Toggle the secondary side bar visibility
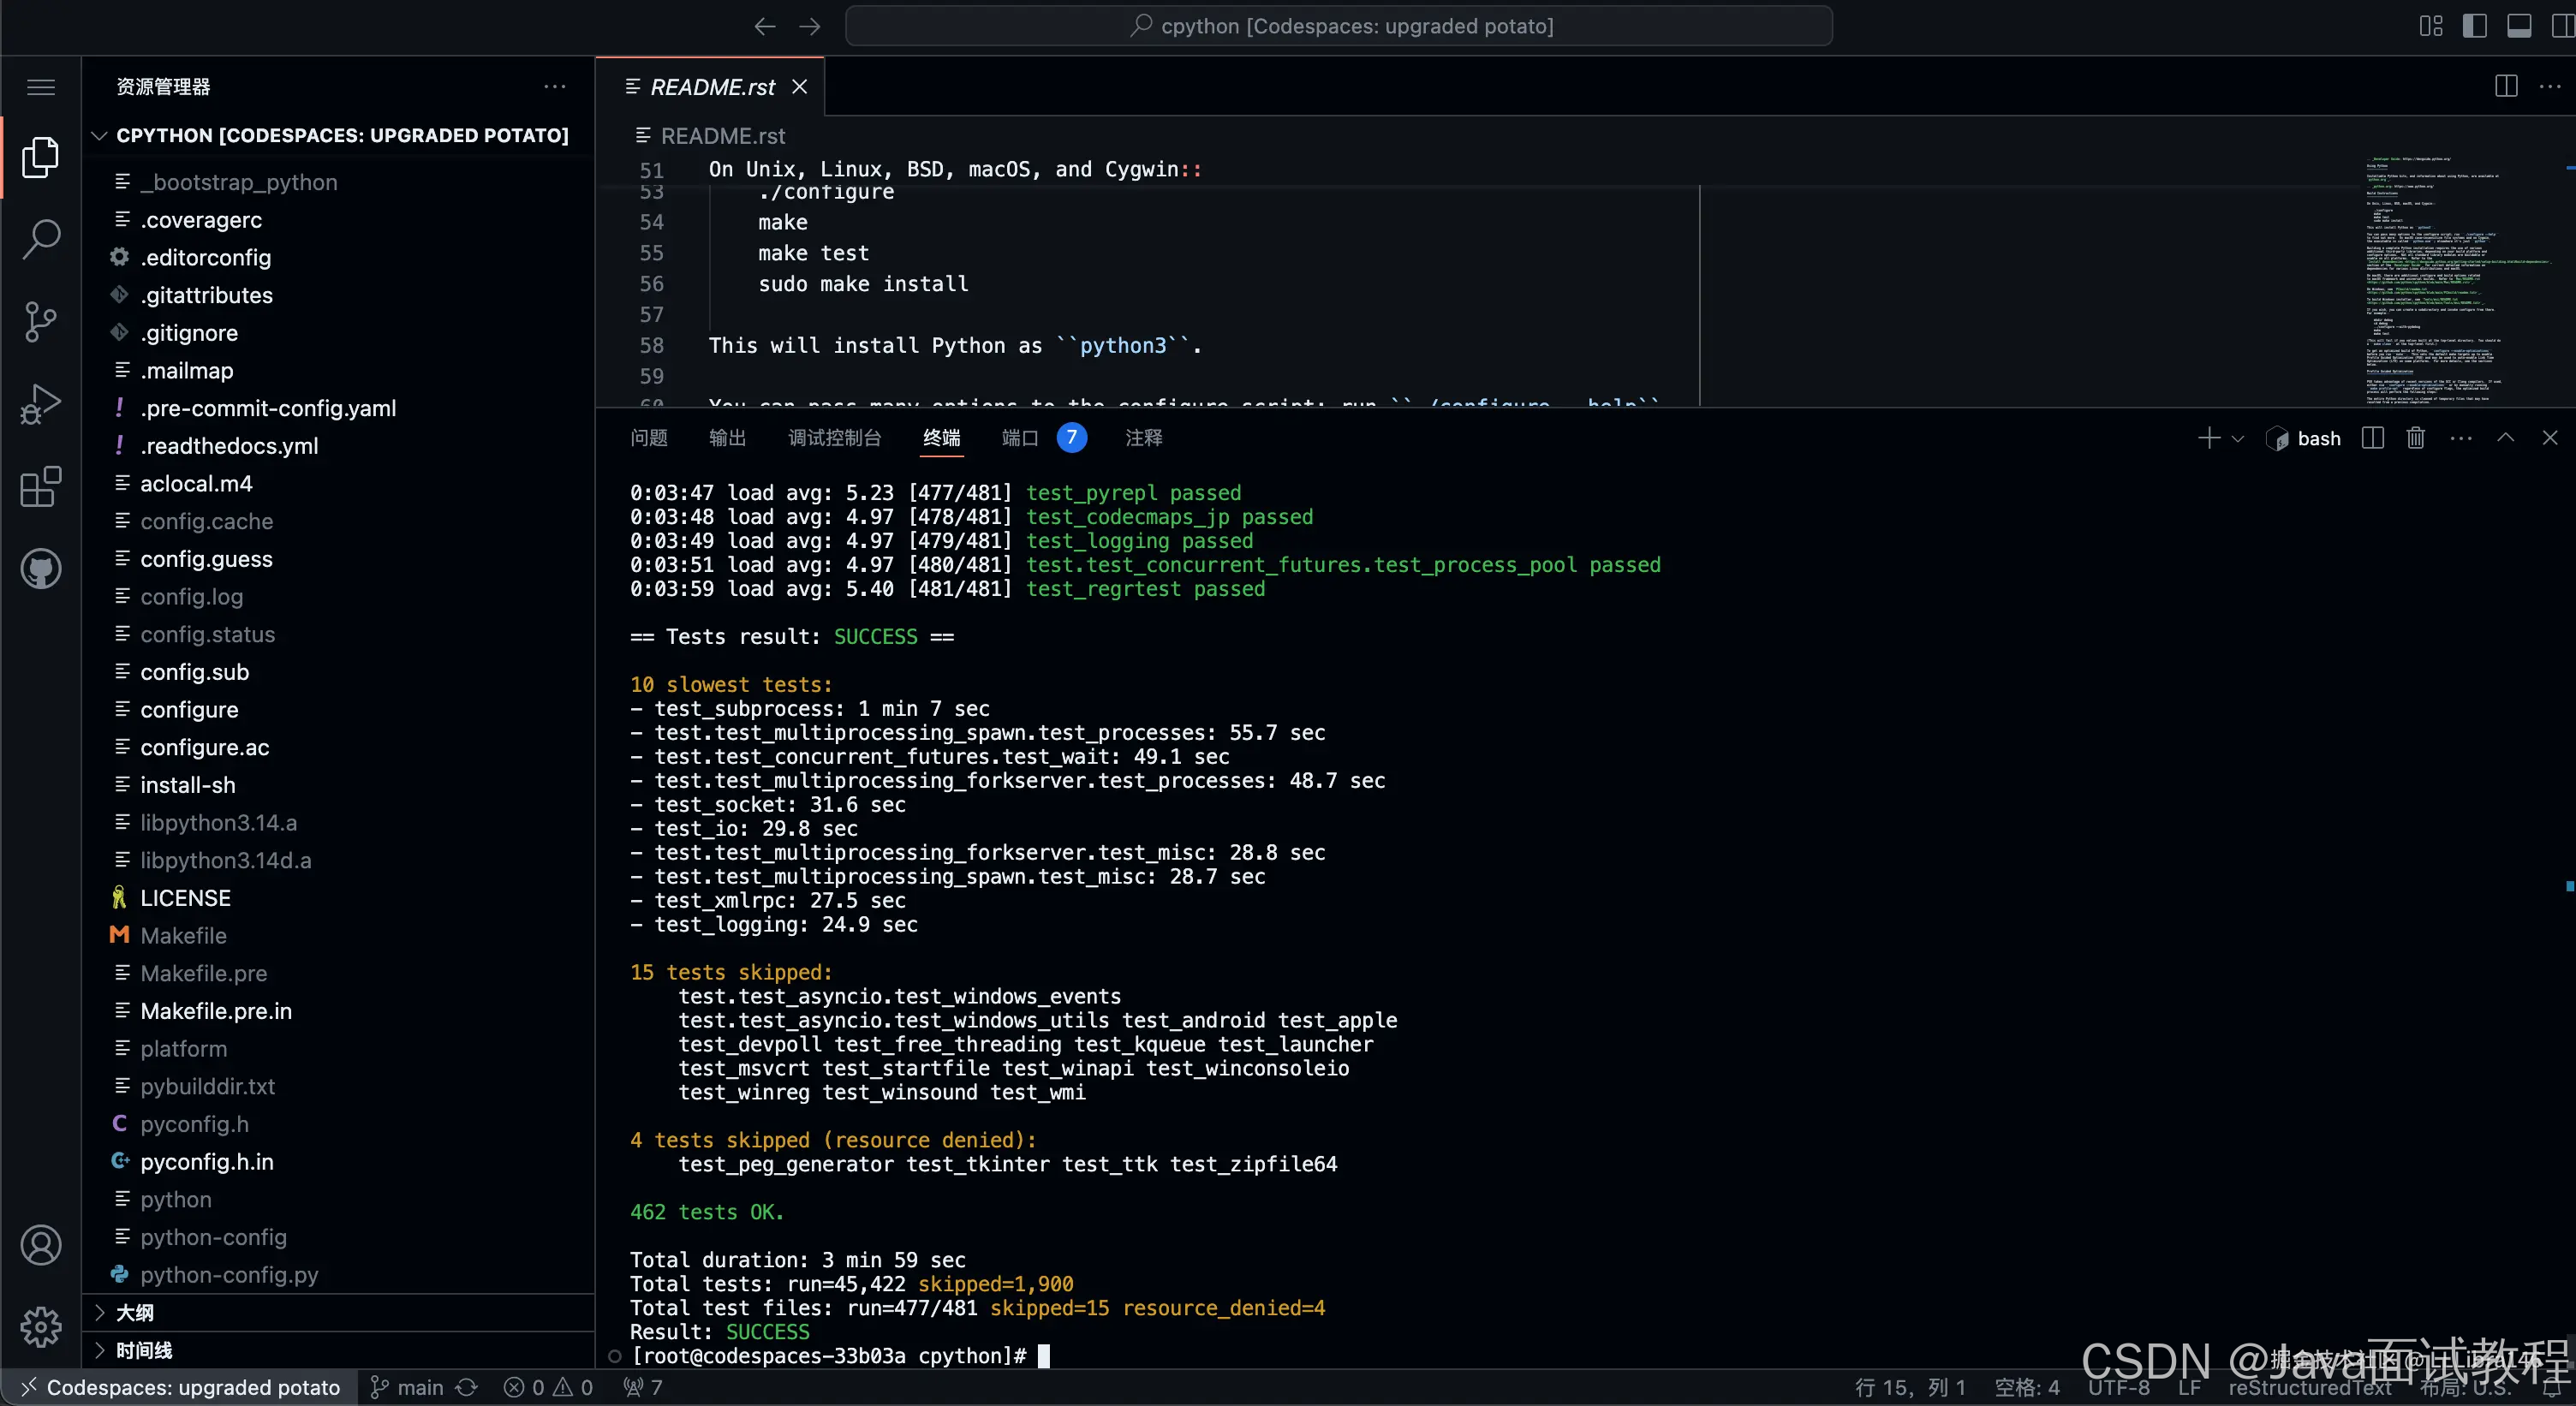Screen dimensions: 2576x1406 pos(2562,26)
